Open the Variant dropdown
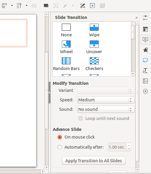The height and width of the screenshot is (174, 151). pos(106,90)
